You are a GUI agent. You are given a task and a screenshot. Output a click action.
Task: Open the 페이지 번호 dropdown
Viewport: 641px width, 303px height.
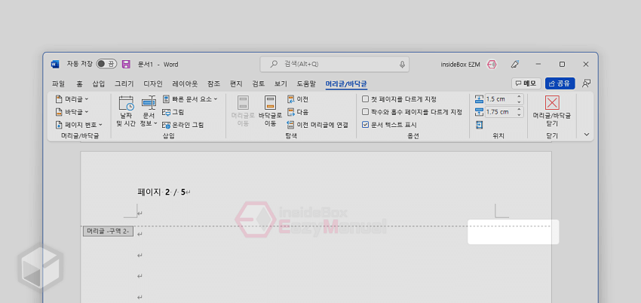tap(78, 124)
